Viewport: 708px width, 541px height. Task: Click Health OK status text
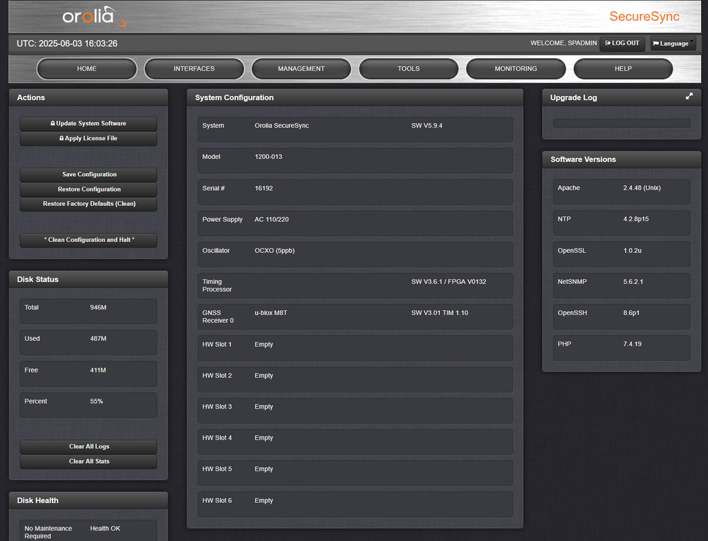pos(105,529)
